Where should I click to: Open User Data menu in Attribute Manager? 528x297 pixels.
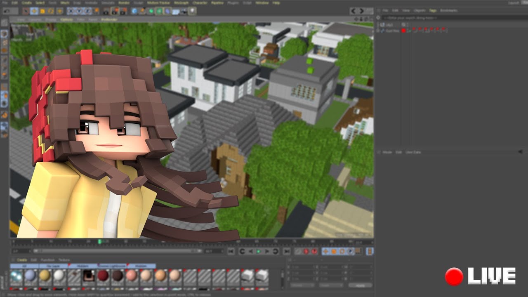pyautogui.click(x=413, y=152)
